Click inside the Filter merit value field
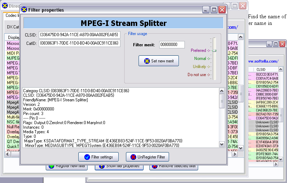 pos(172,45)
